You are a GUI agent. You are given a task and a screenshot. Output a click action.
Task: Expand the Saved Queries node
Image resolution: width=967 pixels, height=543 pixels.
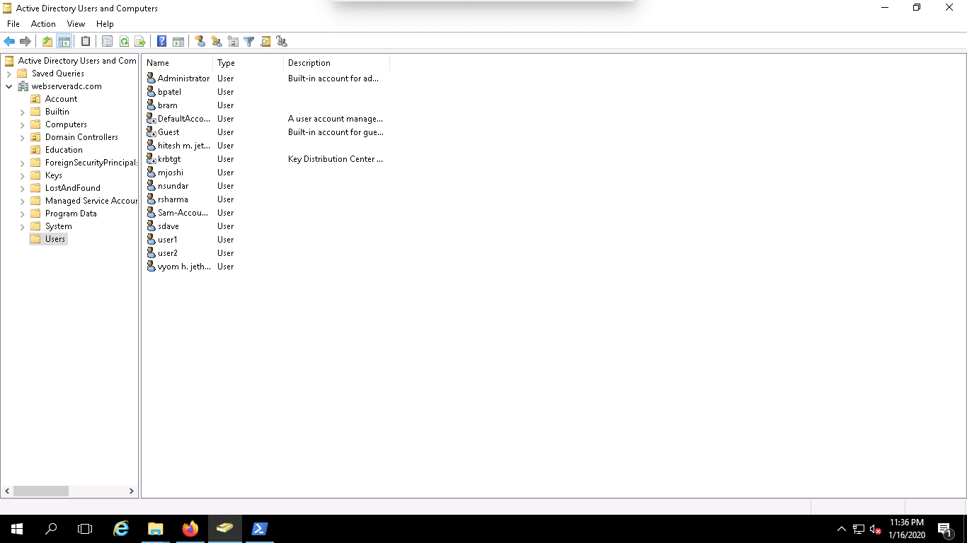[x=8, y=74]
